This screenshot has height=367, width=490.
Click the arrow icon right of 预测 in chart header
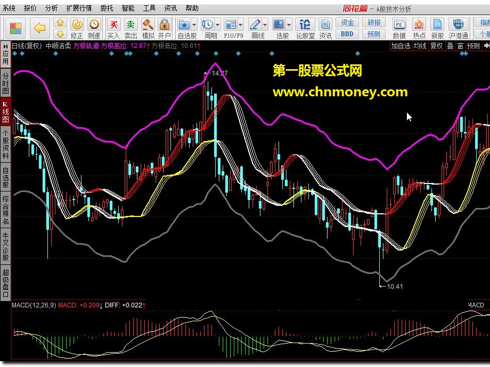click(x=486, y=46)
